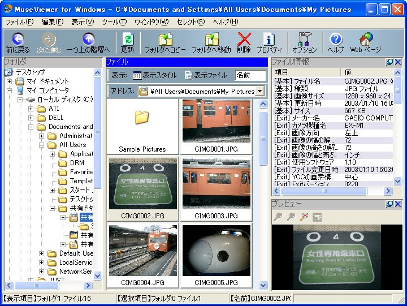
Task: Open the アドレス path dropdown arrow
Action: click(259, 91)
